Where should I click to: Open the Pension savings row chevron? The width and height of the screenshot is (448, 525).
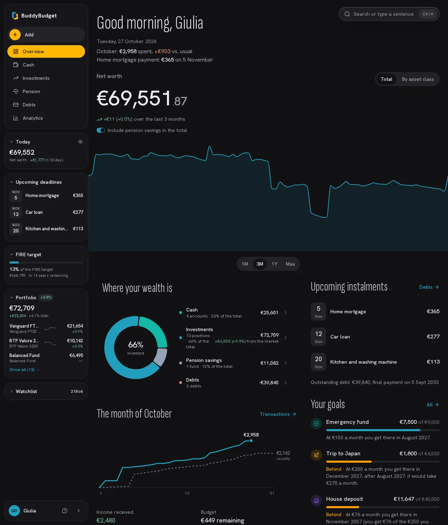(x=286, y=363)
